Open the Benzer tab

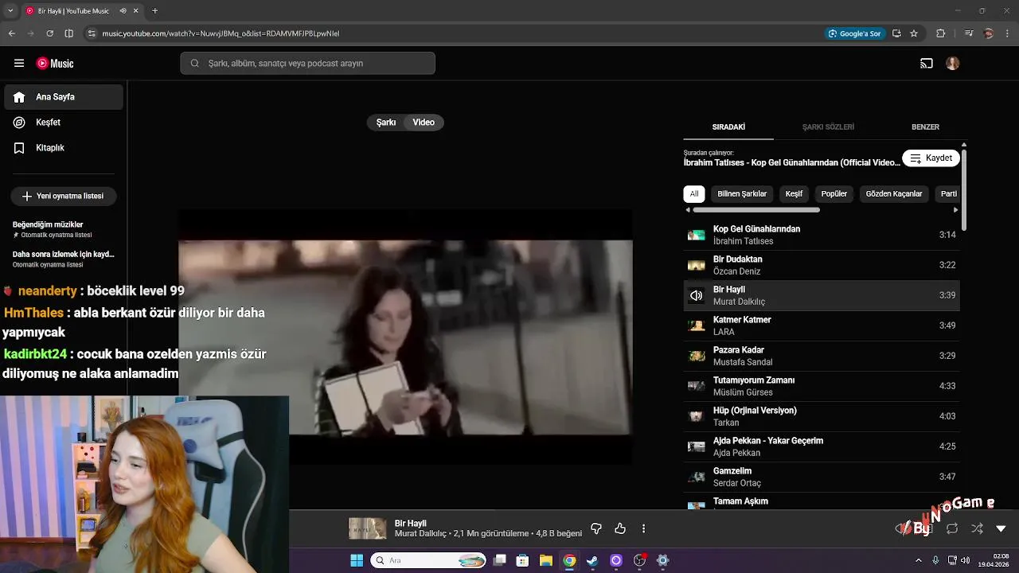(x=925, y=127)
